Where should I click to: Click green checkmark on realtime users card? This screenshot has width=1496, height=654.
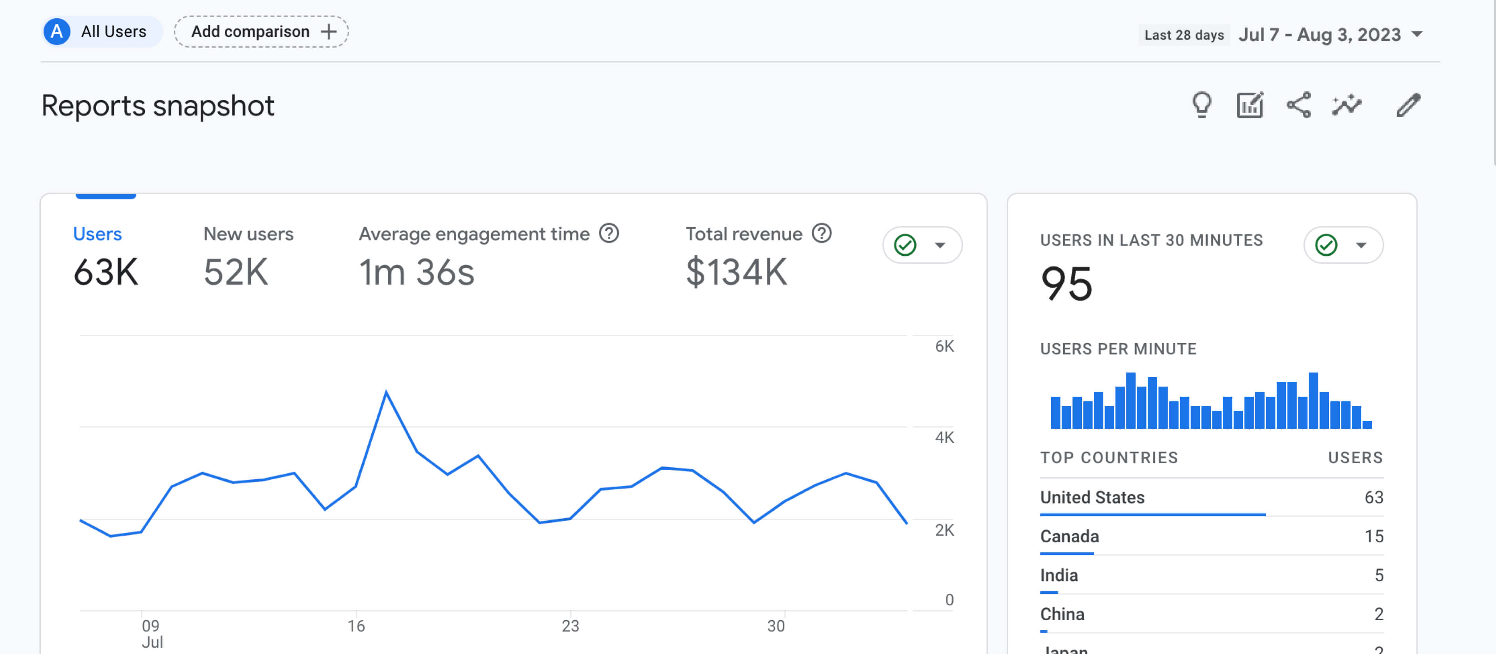(x=1326, y=245)
